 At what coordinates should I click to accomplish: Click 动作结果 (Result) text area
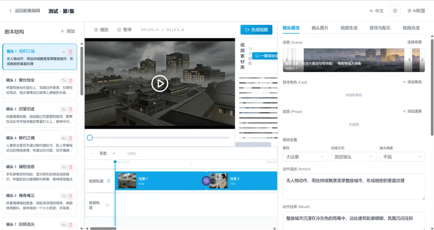point(354,221)
